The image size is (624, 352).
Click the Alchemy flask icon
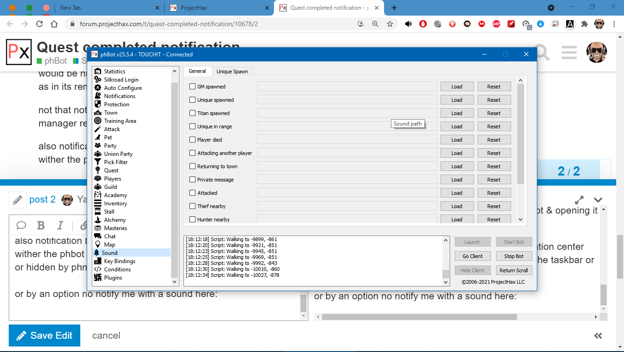pyautogui.click(x=97, y=220)
